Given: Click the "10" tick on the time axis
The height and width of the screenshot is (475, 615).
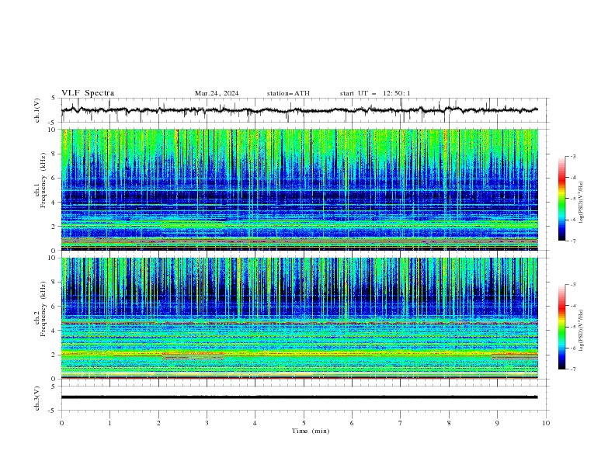Looking at the screenshot, I should pyautogui.click(x=546, y=423).
